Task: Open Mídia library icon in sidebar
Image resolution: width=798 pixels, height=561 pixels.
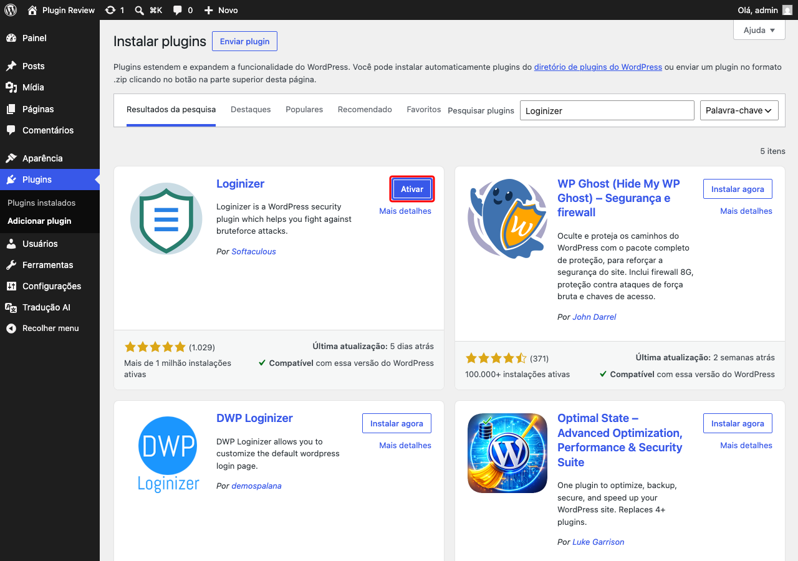Action: point(11,87)
